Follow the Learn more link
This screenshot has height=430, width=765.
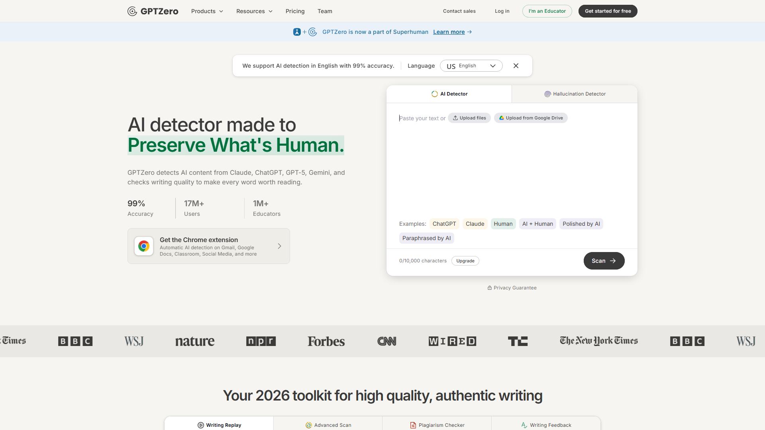(449, 32)
